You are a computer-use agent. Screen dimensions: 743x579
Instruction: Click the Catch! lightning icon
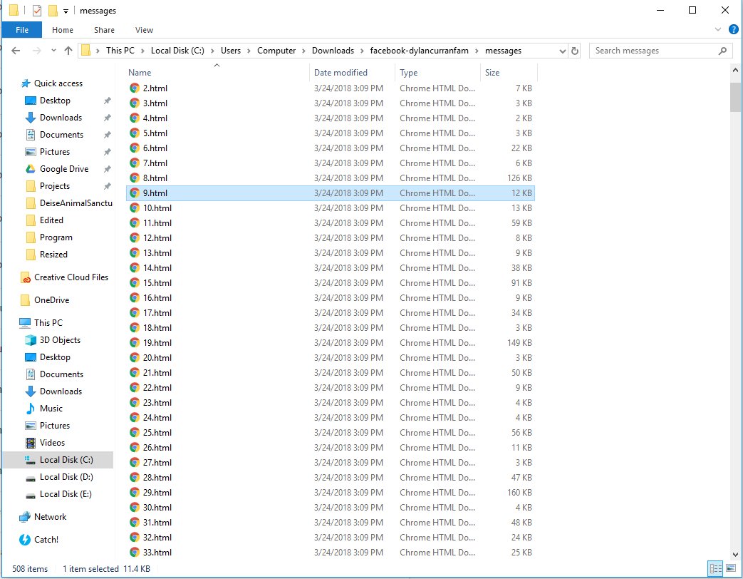point(25,540)
